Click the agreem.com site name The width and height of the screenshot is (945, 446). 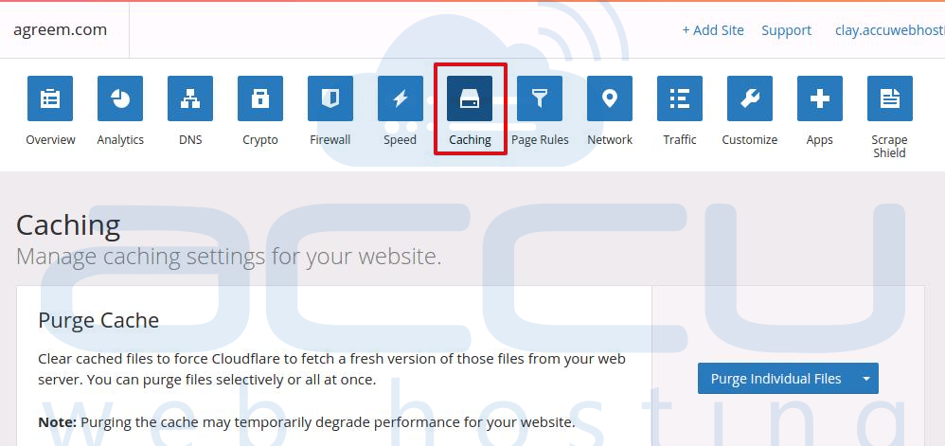pyautogui.click(x=61, y=29)
